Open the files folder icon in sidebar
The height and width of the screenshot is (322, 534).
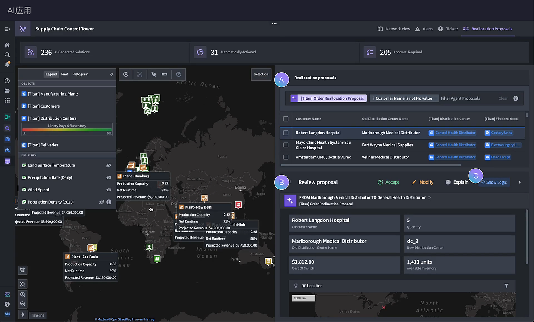coord(7,91)
